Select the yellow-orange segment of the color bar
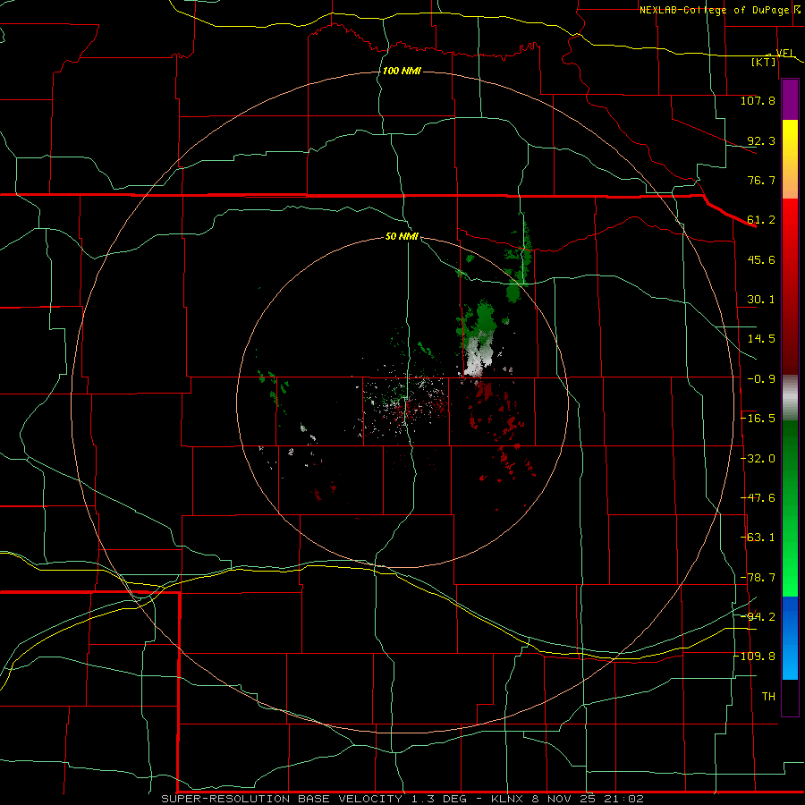This screenshot has width=805, height=805. click(x=790, y=160)
